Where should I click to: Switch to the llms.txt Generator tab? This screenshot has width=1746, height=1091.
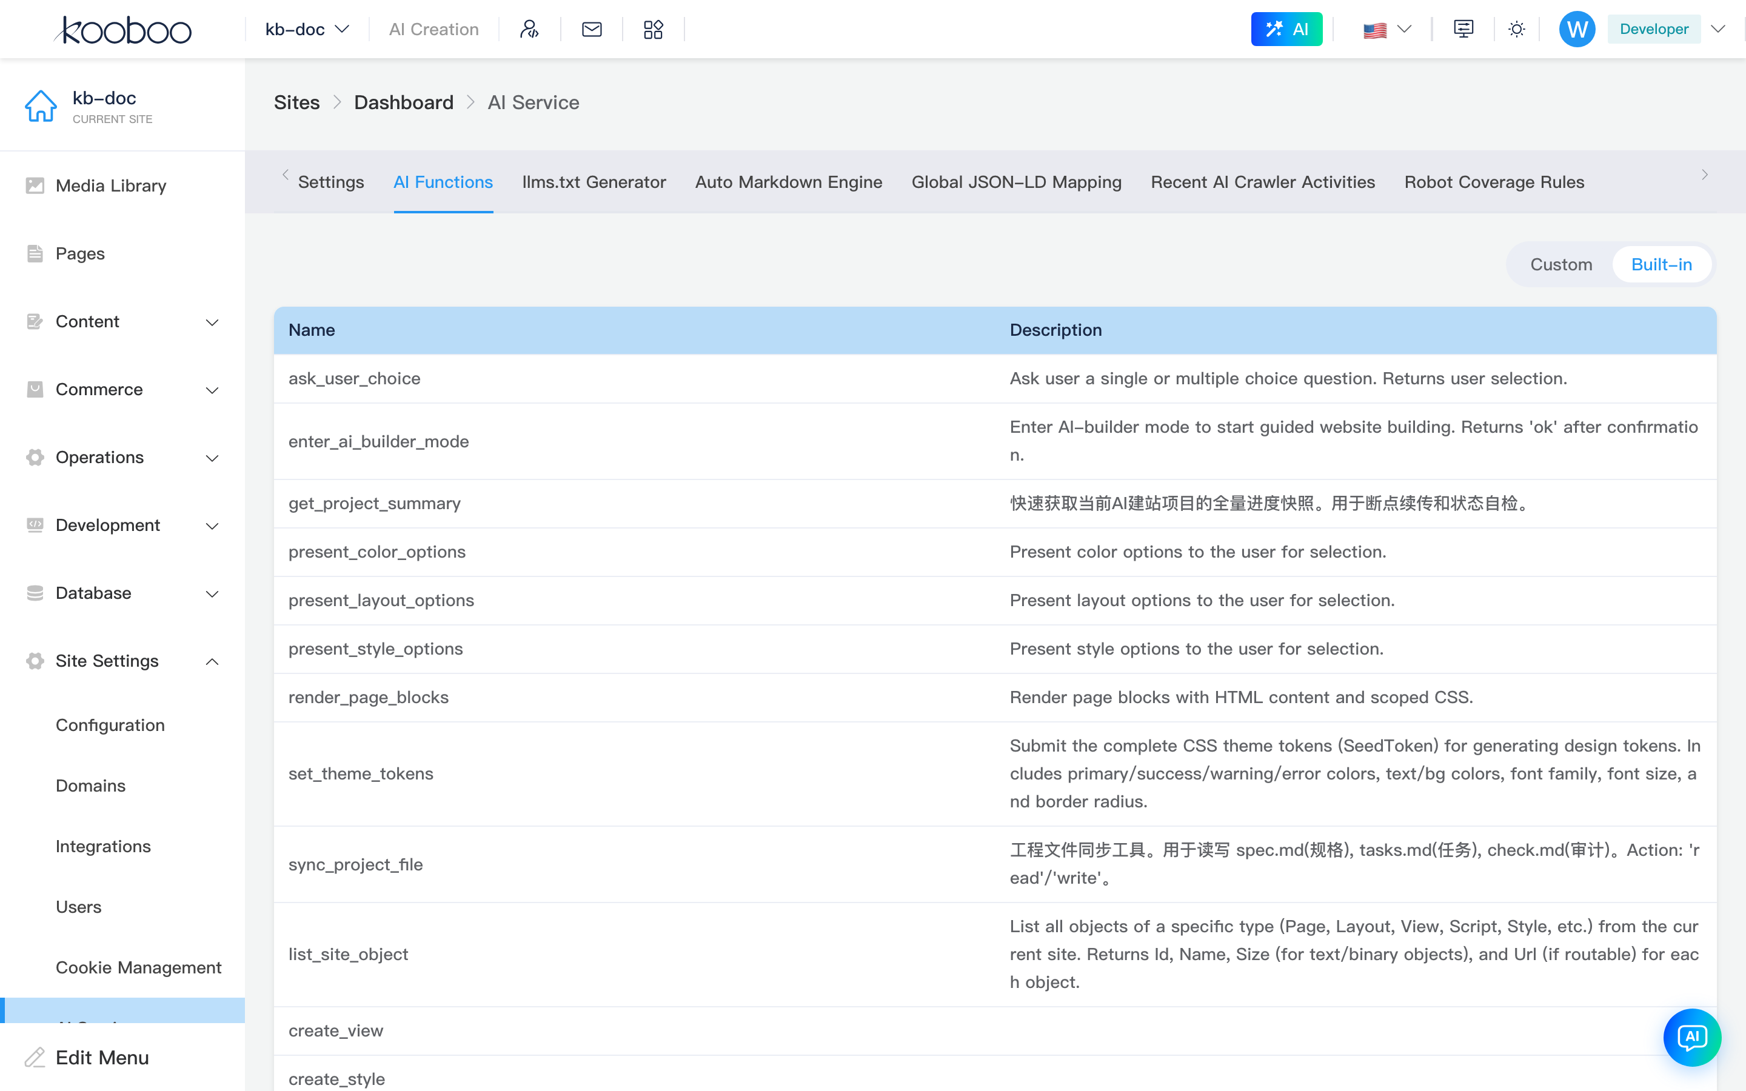[594, 182]
